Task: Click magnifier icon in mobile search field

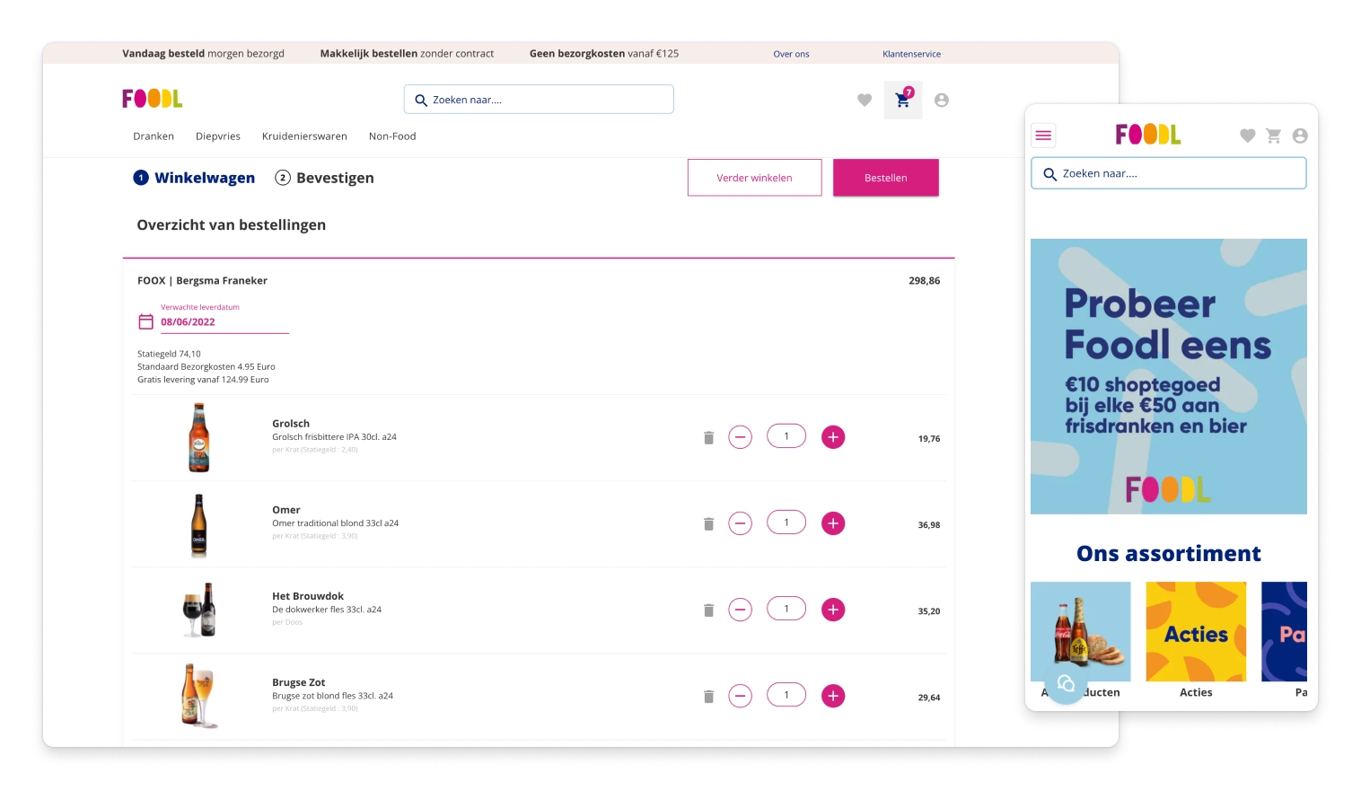Action: [1049, 174]
